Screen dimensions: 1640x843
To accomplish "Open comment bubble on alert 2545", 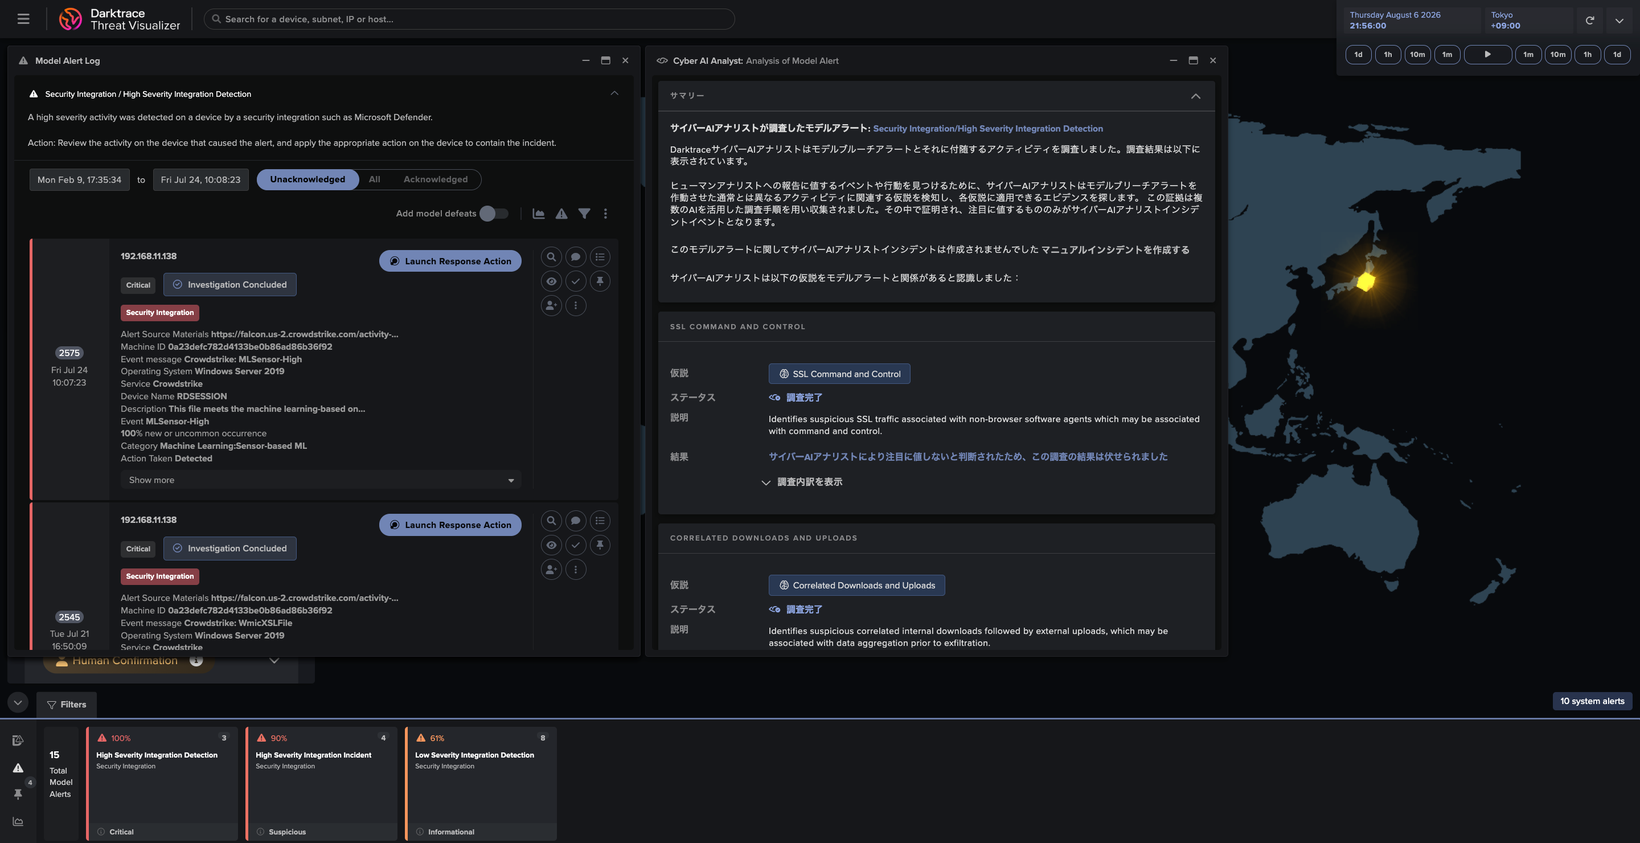I will pyautogui.click(x=576, y=521).
